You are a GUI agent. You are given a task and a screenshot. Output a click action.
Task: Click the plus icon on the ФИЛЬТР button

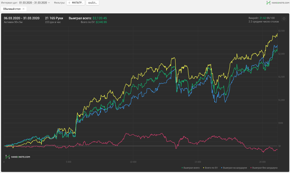click(69, 3)
